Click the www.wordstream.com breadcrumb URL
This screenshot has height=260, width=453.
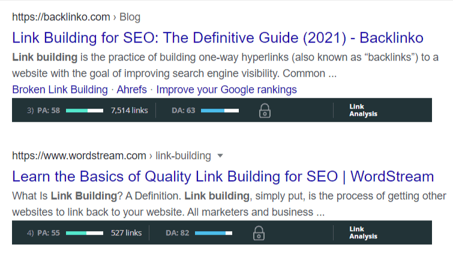(x=79, y=156)
